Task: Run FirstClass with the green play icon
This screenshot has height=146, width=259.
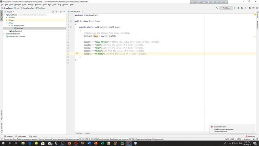Action: tap(235, 8)
